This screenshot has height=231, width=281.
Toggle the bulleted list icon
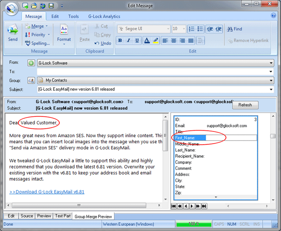200,29
